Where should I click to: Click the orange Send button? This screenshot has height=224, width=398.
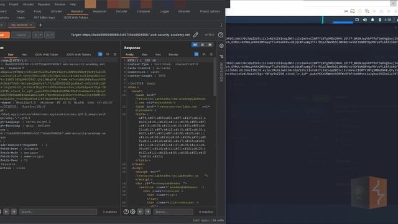pyautogui.click(x=4, y=35)
